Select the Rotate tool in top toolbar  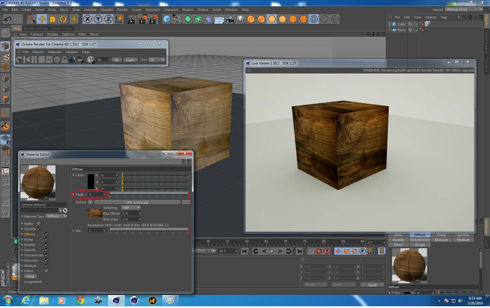pos(63,19)
